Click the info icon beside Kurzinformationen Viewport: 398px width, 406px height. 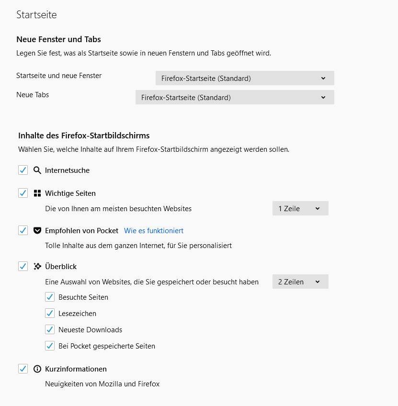click(37, 369)
